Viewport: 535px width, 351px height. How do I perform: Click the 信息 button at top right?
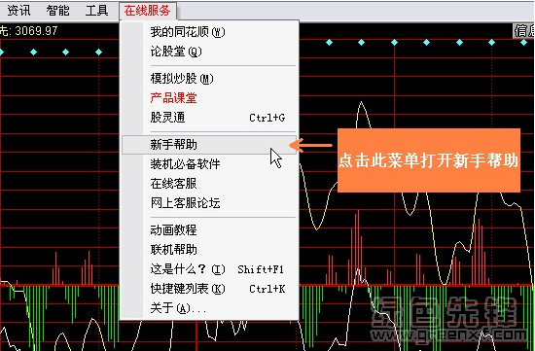coord(524,31)
